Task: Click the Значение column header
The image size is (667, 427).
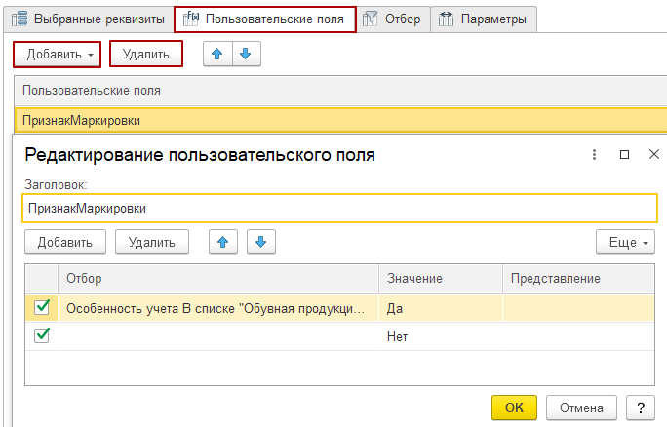Action: click(x=441, y=279)
